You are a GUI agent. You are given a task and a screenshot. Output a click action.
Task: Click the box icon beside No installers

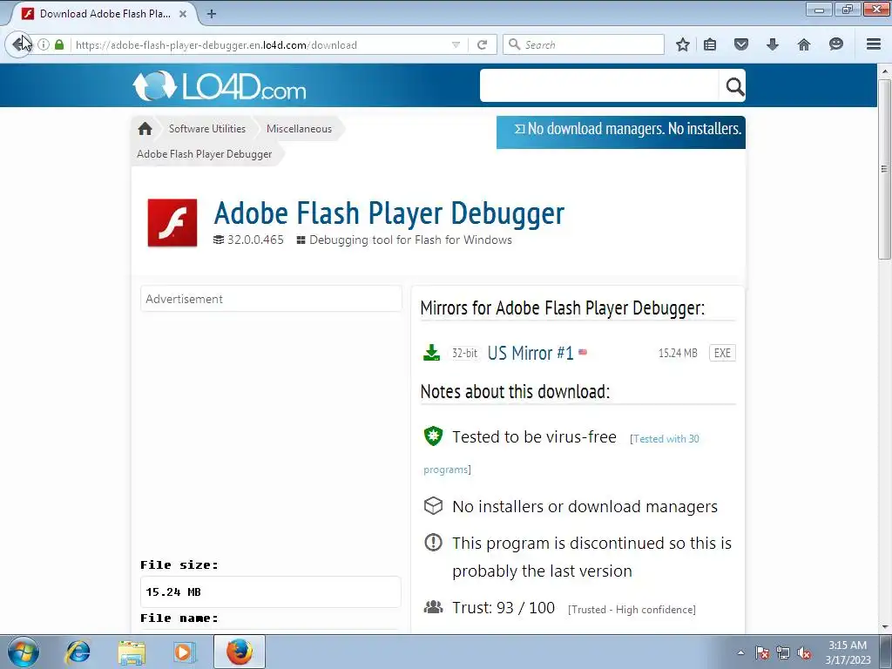pos(433,506)
